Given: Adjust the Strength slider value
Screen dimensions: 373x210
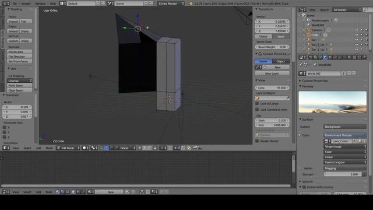Looking at the screenshot, I should 342,174.
